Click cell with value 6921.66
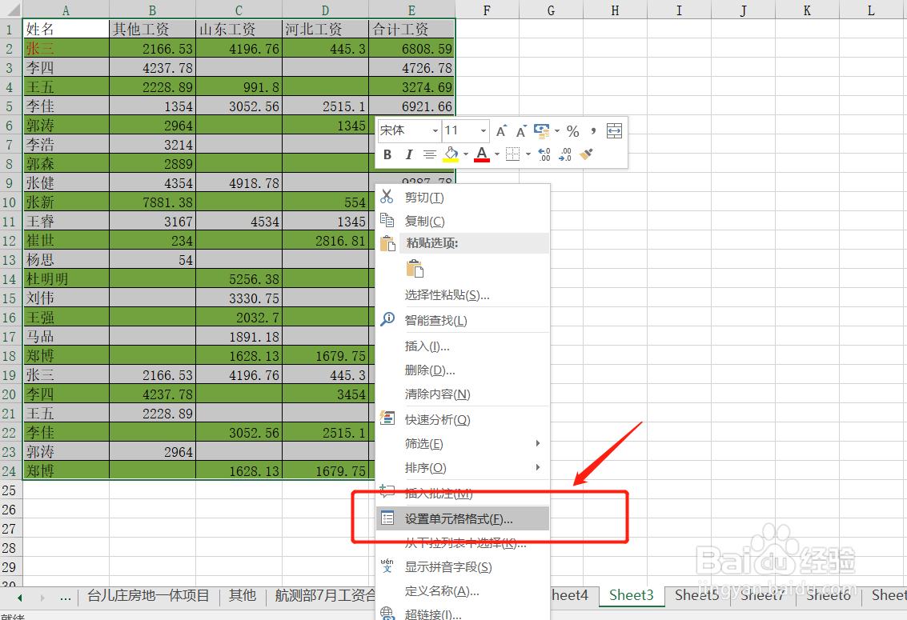This screenshot has width=907, height=620. pos(411,106)
